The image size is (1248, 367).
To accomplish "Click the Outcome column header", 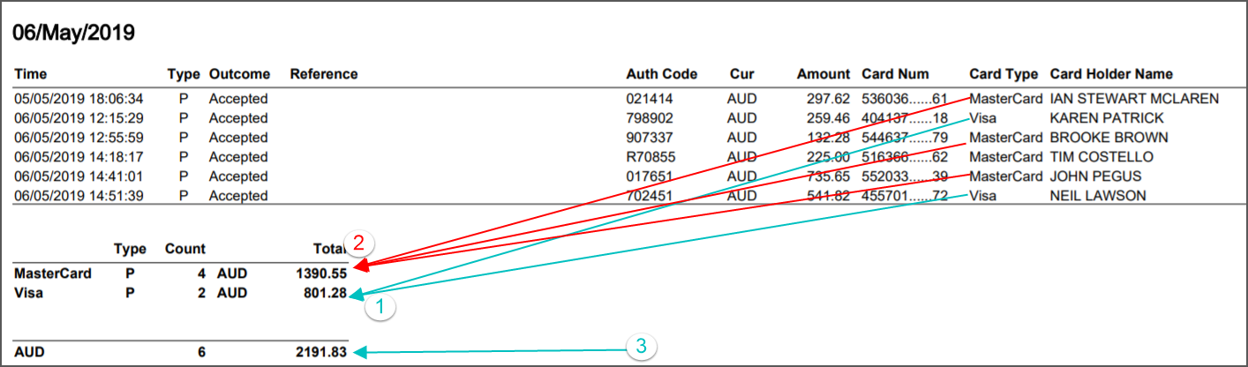I will tap(239, 74).
